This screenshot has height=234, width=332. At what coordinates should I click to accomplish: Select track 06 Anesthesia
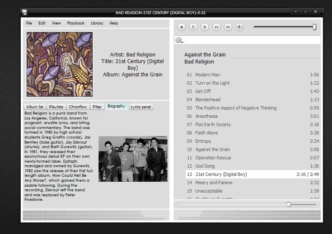(253, 116)
